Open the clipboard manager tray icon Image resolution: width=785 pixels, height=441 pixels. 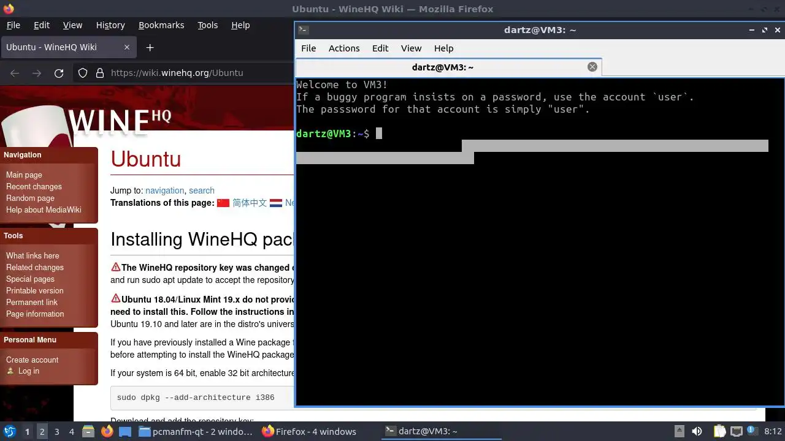pyautogui.click(x=719, y=431)
